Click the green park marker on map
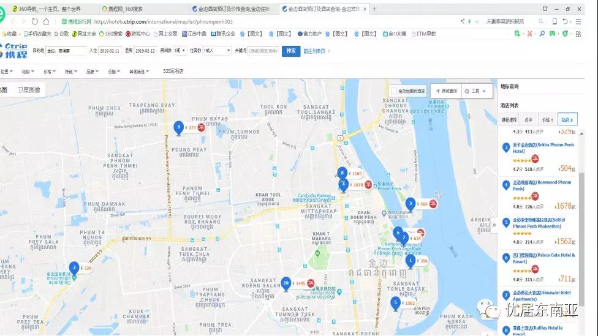 317,253
